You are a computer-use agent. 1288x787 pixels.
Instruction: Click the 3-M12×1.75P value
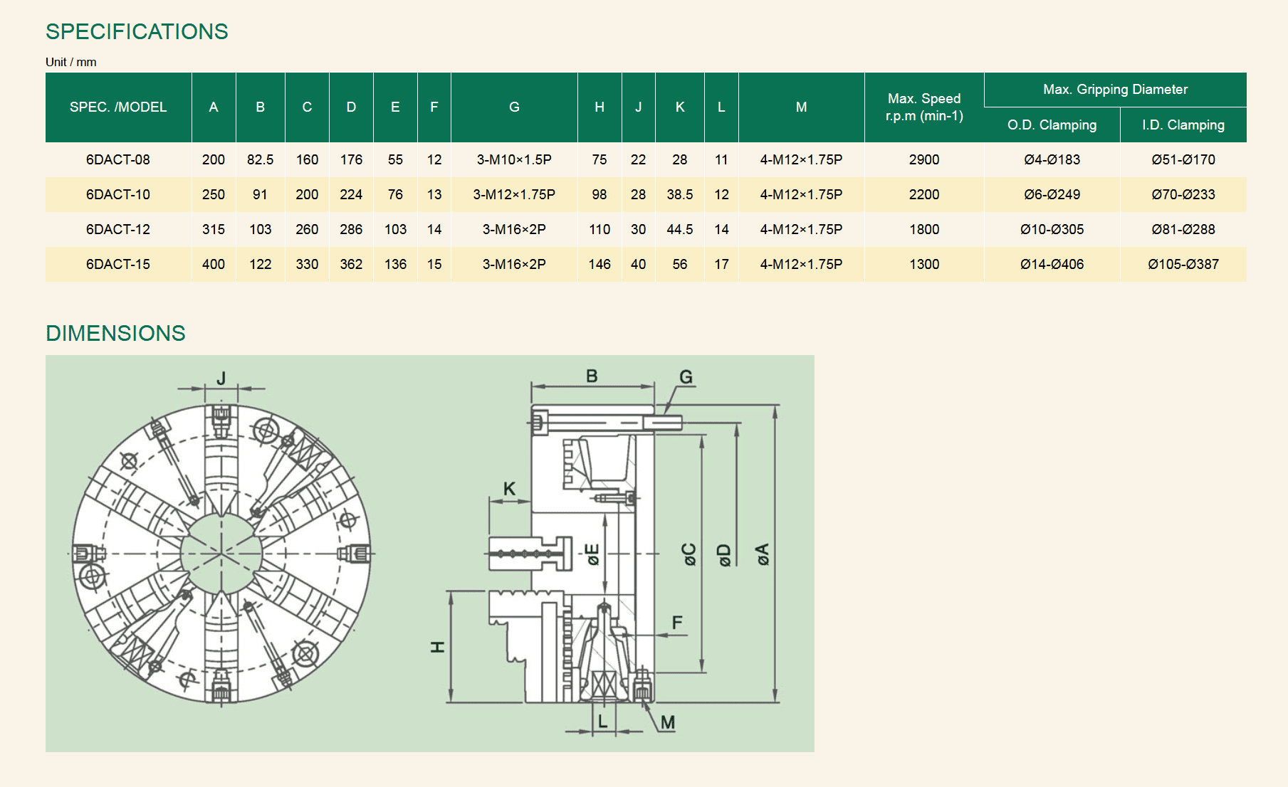click(x=514, y=194)
